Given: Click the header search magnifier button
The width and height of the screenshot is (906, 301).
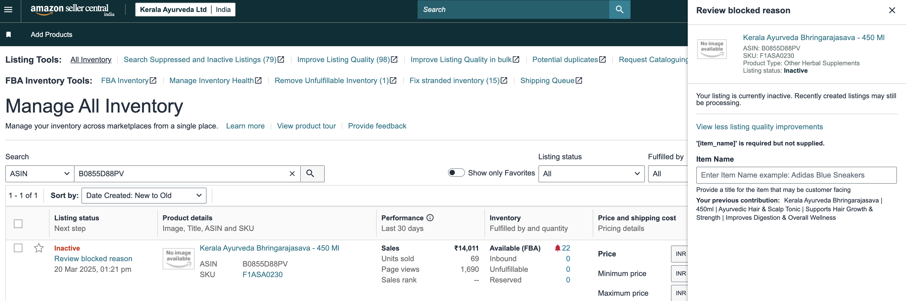Looking at the screenshot, I should click(x=619, y=10).
